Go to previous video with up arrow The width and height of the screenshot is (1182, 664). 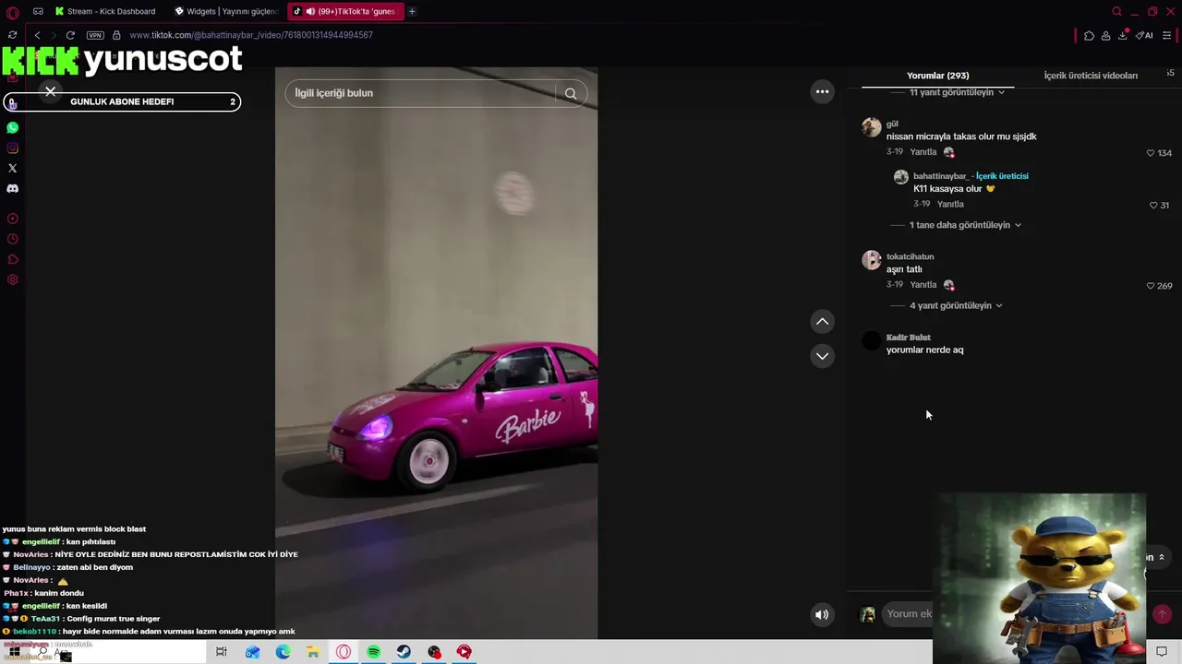coord(822,321)
